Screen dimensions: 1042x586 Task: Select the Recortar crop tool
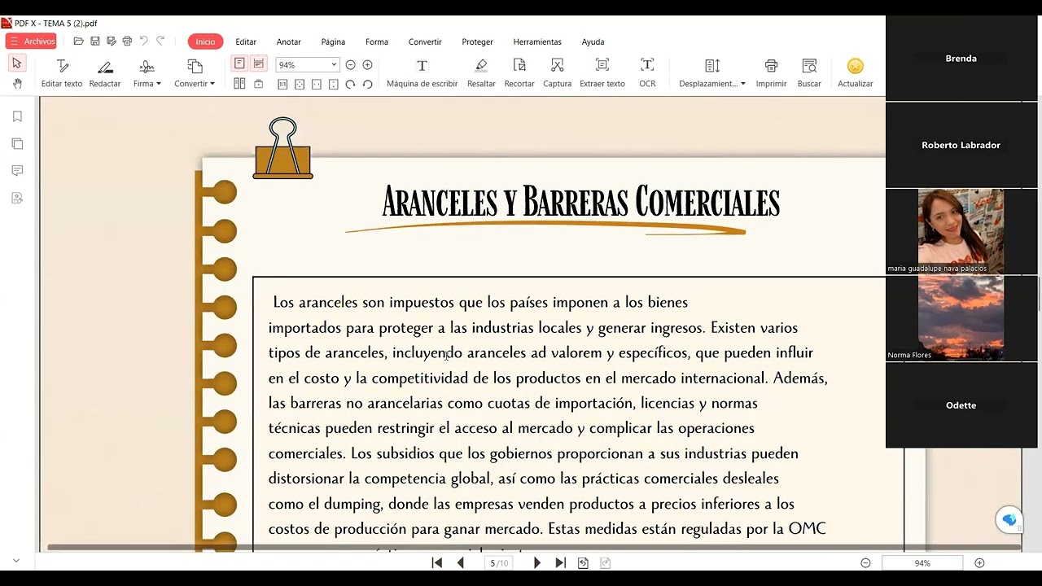(x=519, y=72)
